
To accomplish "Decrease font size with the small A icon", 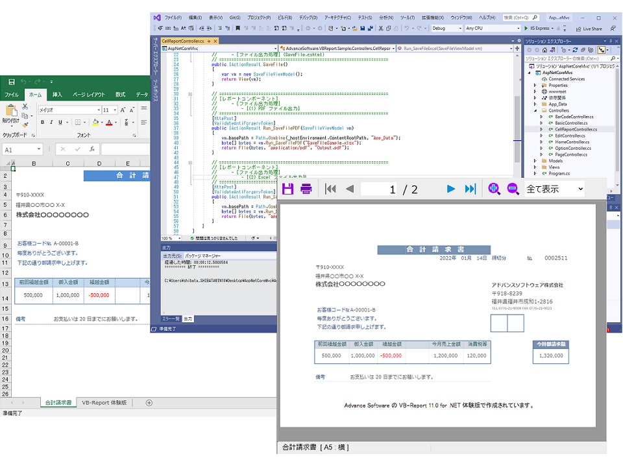I will tap(132, 110).
